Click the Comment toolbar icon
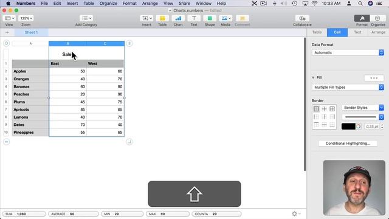The width and height of the screenshot is (389, 219). (x=243, y=18)
